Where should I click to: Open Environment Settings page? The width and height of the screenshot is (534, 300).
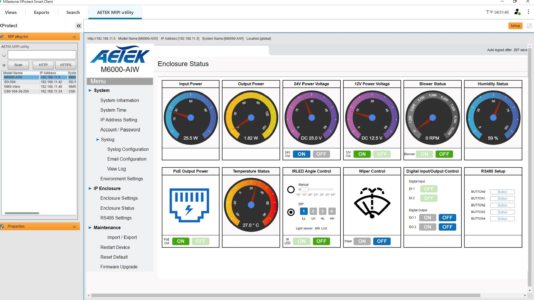(122, 179)
